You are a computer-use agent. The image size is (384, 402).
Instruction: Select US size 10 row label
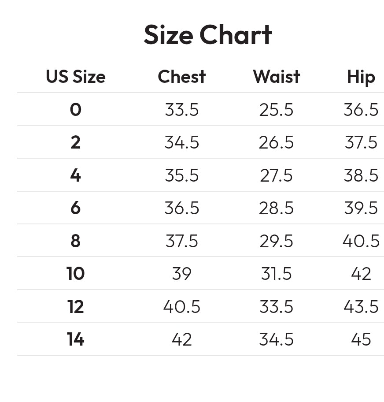[x=76, y=273]
